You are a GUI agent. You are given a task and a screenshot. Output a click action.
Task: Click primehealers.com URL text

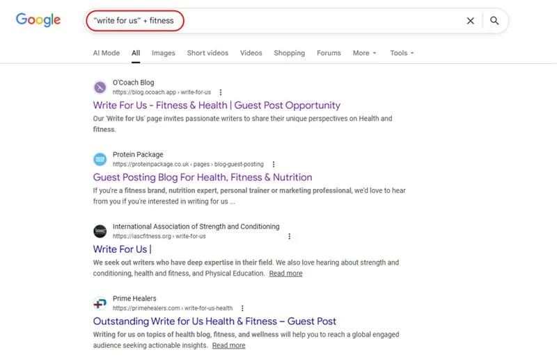pyautogui.click(x=173, y=308)
